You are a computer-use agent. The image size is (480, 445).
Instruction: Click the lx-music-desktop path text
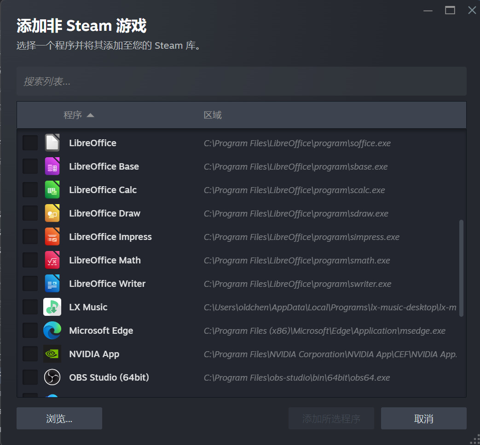click(330, 308)
